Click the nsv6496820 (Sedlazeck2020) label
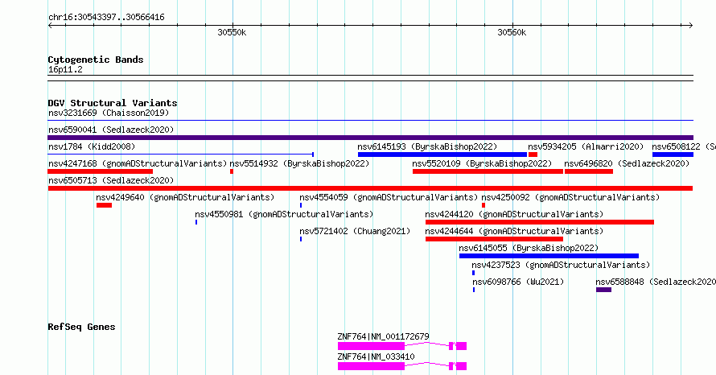The image size is (716, 375). (627, 163)
